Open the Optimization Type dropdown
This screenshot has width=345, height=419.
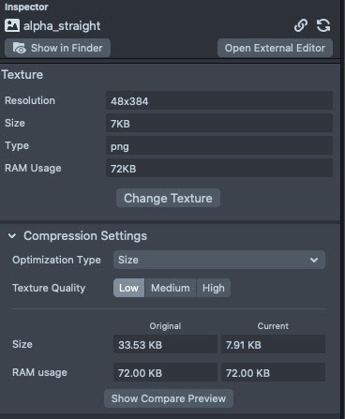coord(219,260)
